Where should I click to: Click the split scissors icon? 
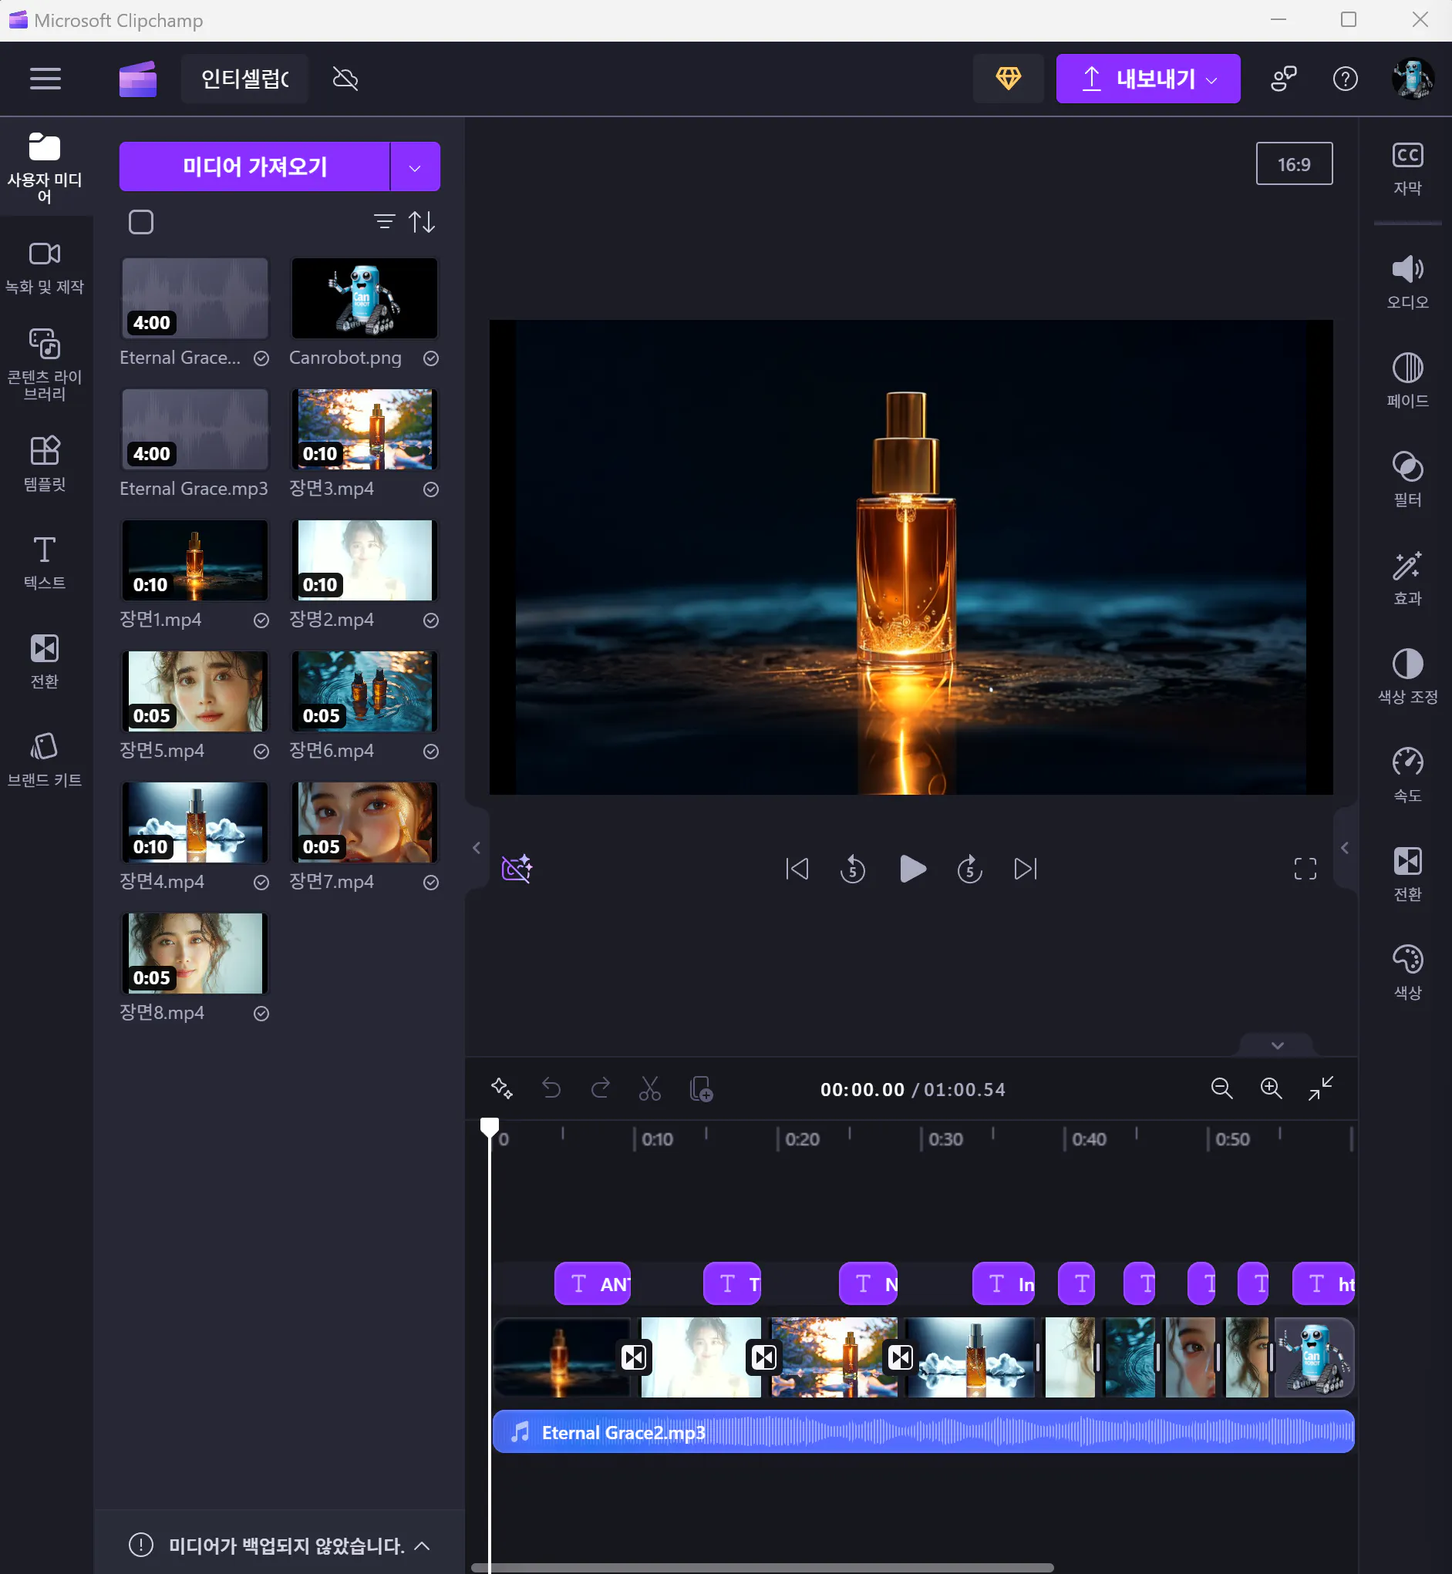(x=649, y=1088)
